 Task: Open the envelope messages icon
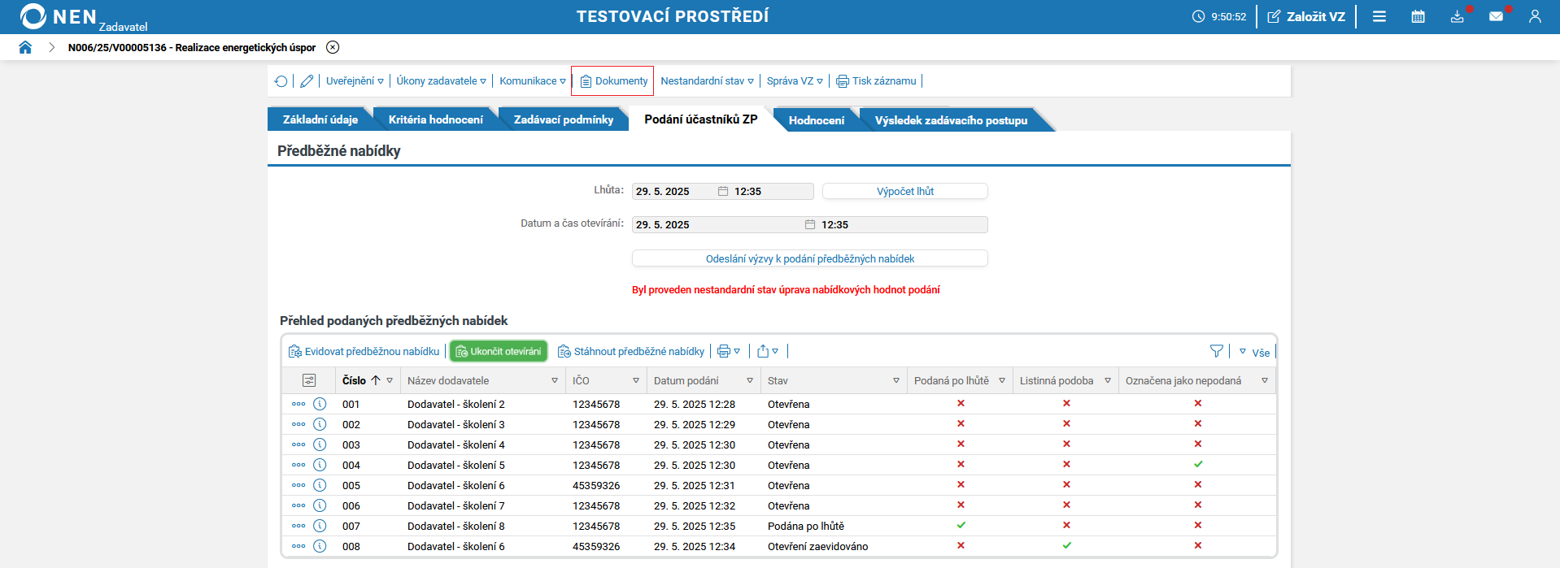[1496, 16]
